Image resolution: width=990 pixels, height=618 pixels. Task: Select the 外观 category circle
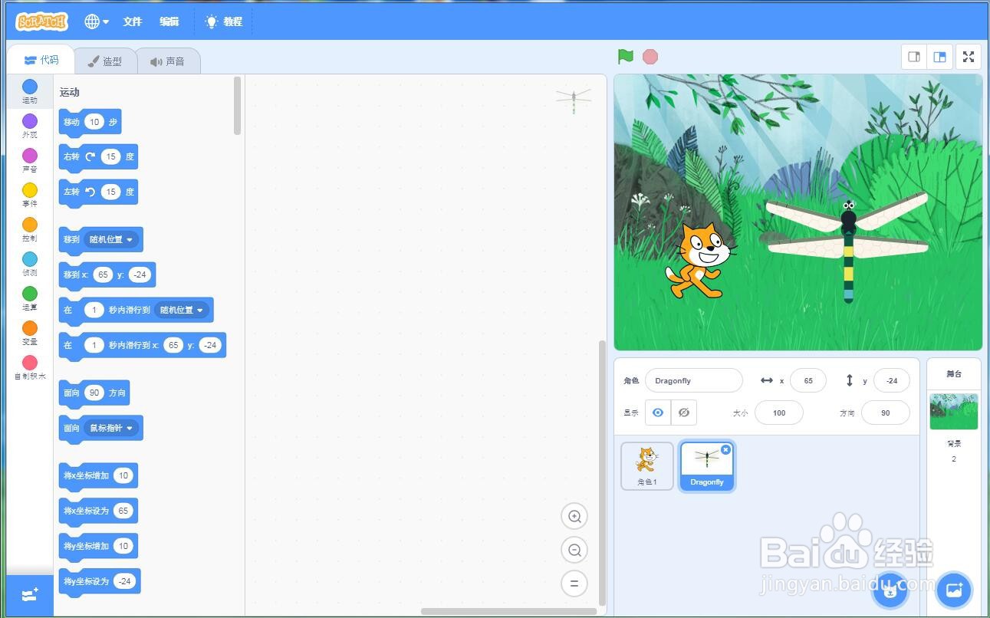coord(29,121)
